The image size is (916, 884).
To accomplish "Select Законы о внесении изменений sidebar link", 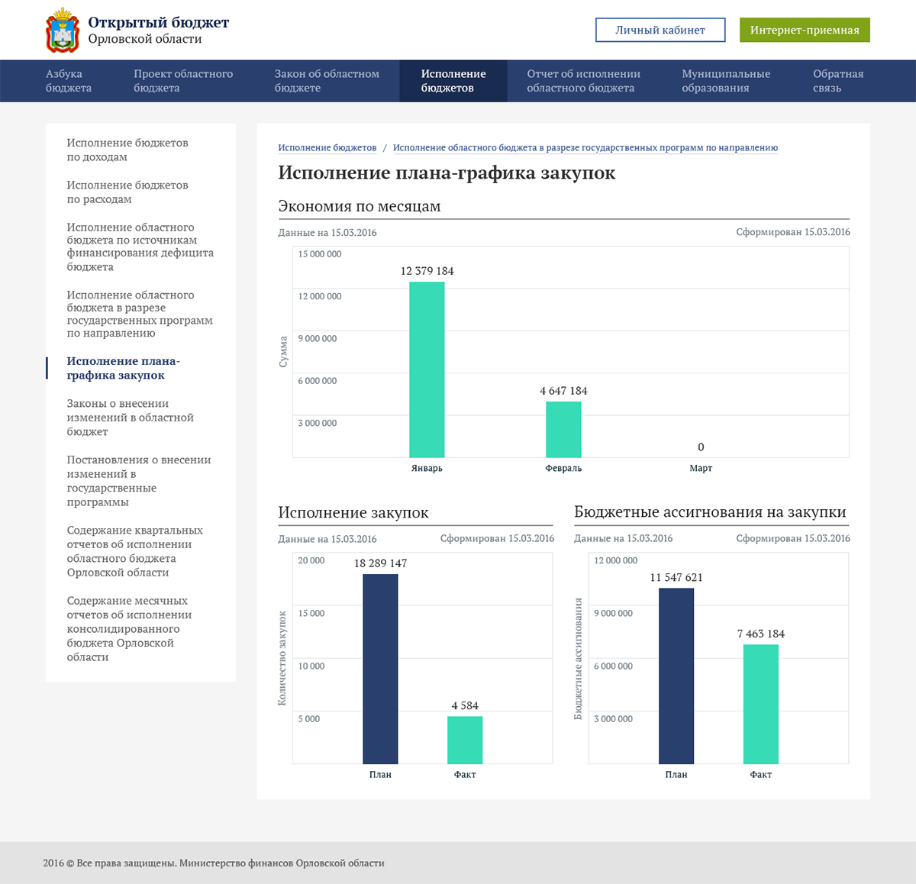I will click(130, 418).
